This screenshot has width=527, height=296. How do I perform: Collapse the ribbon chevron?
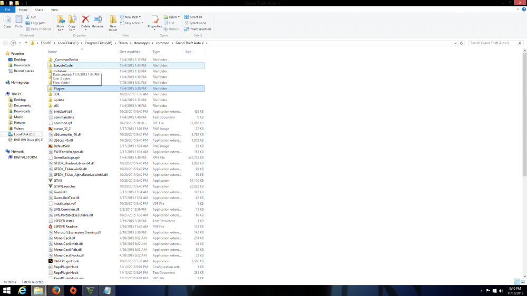518,9
